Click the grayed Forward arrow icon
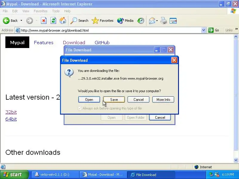 coord(30,21)
